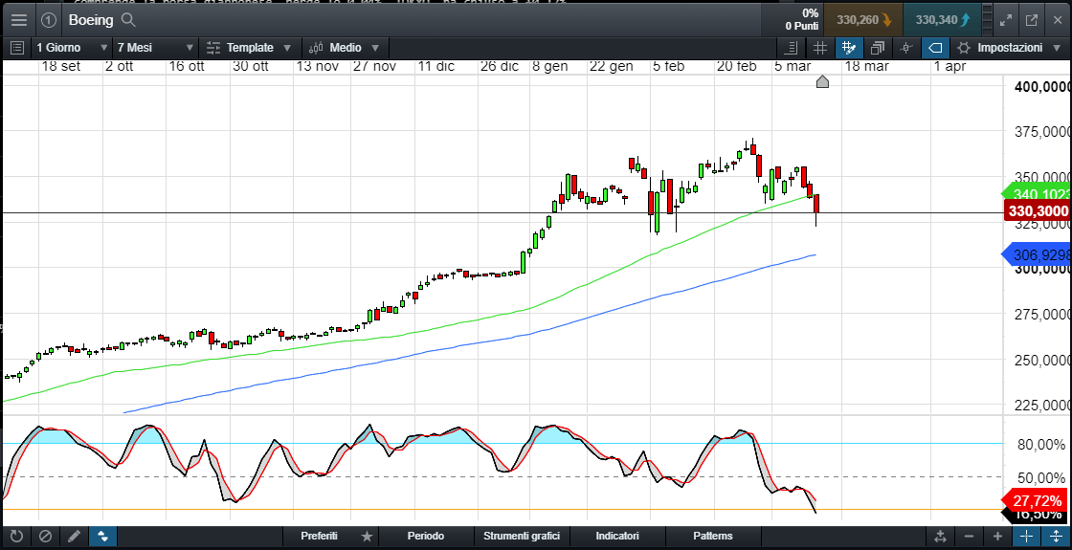
Task: Click the sell price 330,260 button
Action: pos(862,20)
